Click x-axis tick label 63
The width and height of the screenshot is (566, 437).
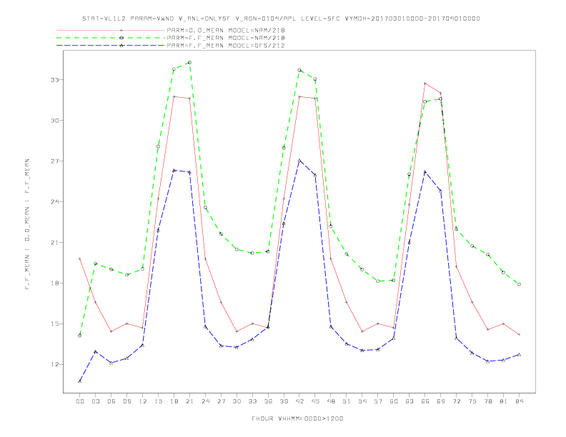(x=409, y=401)
